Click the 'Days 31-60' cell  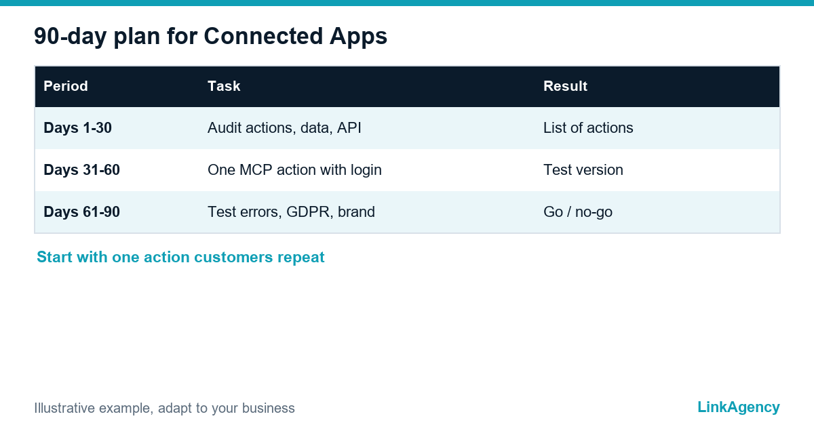[81, 170]
